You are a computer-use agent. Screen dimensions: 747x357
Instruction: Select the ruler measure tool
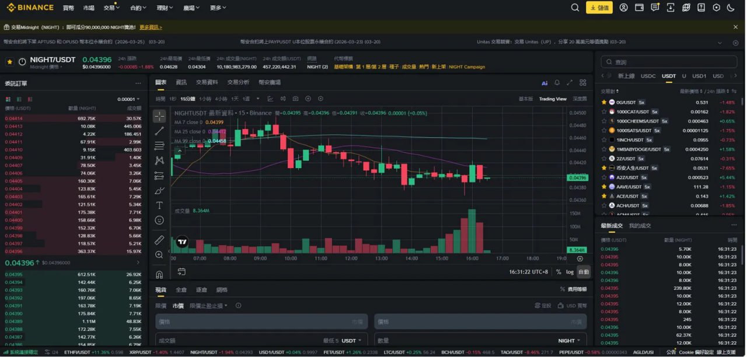click(x=159, y=240)
